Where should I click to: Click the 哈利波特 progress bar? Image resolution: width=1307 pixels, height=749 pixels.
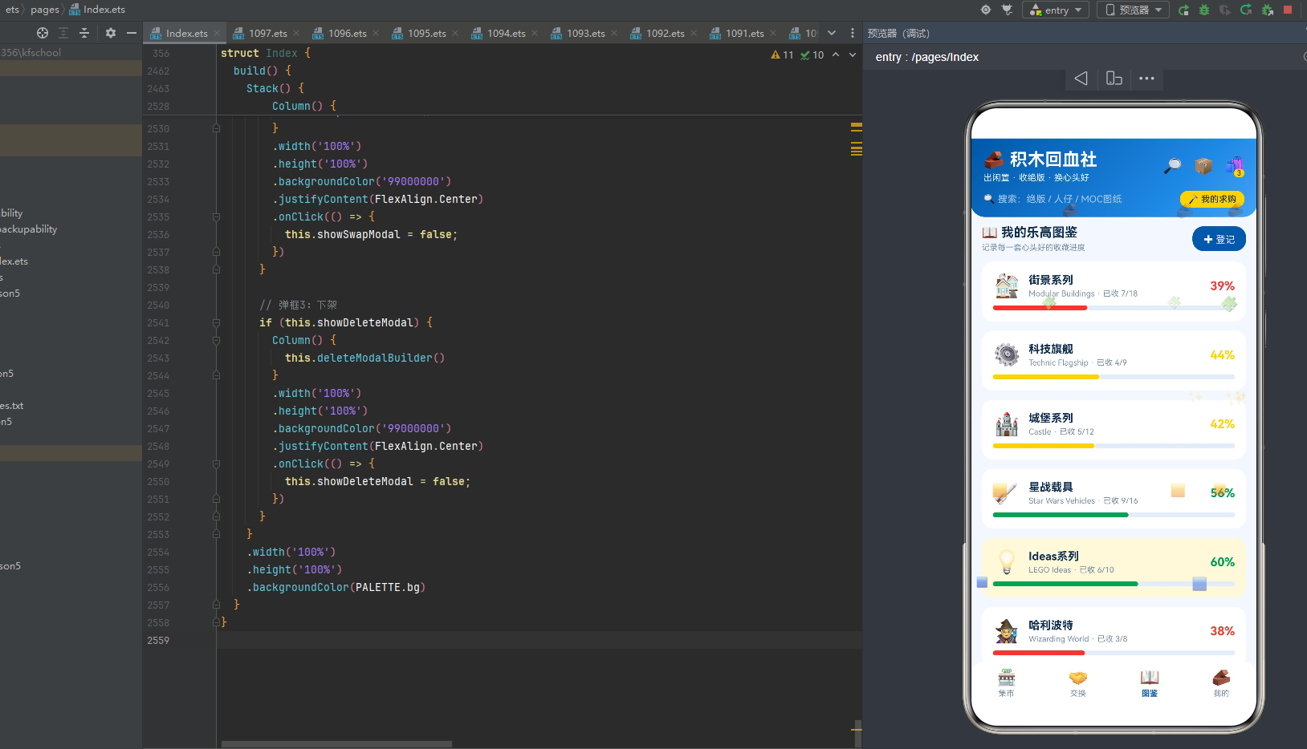coord(1114,653)
